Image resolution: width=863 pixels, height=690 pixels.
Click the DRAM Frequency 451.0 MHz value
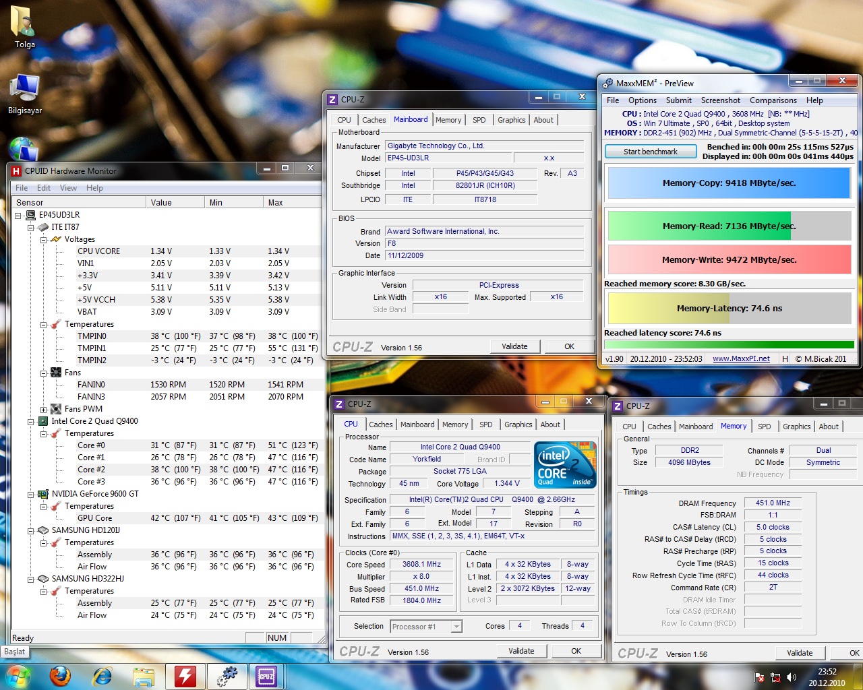pyautogui.click(x=773, y=503)
